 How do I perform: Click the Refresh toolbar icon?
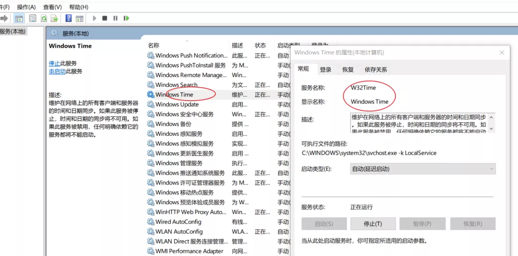click(44, 18)
